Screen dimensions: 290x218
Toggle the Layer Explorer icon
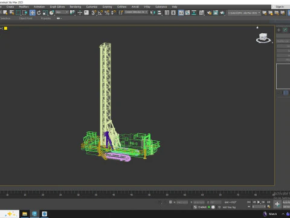(x=173, y=13)
